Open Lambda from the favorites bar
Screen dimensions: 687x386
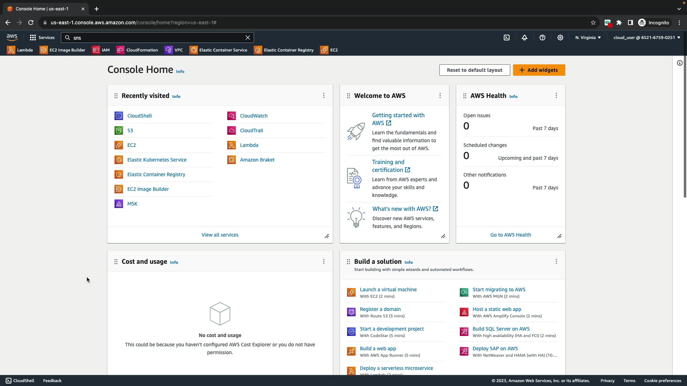[x=20, y=50]
